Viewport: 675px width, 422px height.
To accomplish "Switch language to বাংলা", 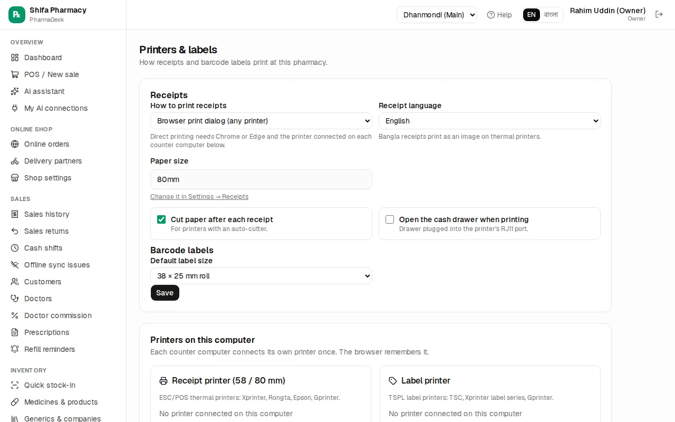I will 551,15.
